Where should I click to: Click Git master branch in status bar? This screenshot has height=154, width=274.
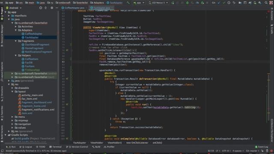click(x=253, y=151)
